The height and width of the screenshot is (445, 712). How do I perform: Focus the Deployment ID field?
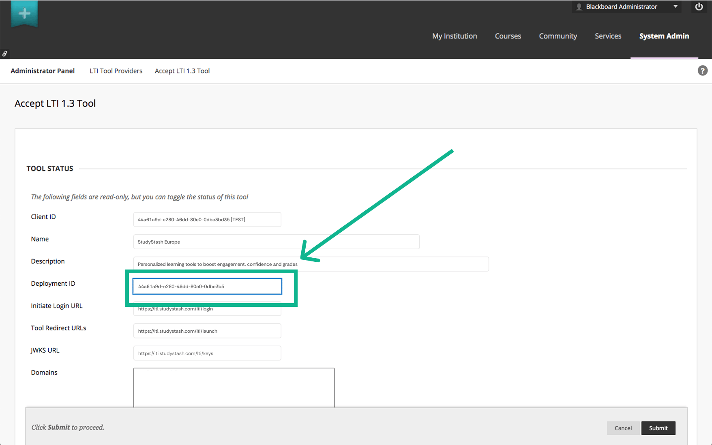[207, 286]
